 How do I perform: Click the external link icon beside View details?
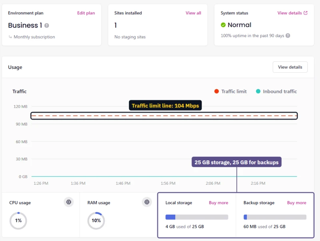(306, 13)
